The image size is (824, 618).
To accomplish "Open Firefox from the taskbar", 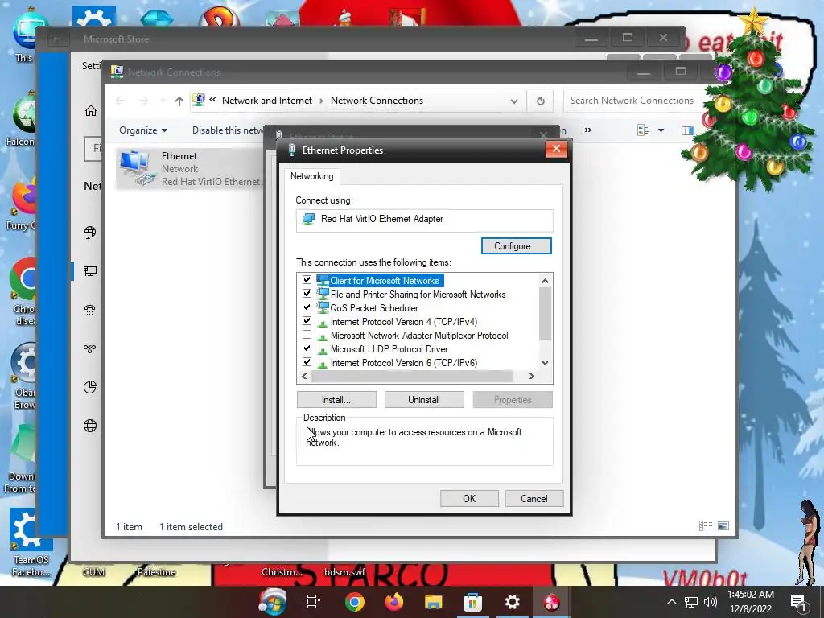I will pyautogui.click(x=394, y=602).
